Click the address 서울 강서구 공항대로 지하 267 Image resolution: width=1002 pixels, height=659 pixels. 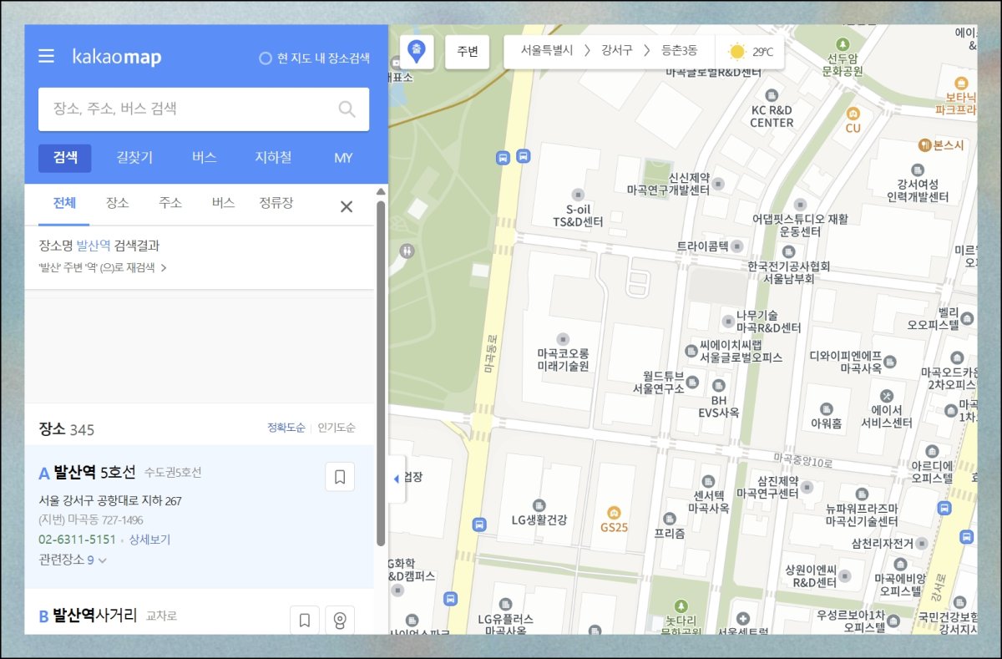coord(110,501)
